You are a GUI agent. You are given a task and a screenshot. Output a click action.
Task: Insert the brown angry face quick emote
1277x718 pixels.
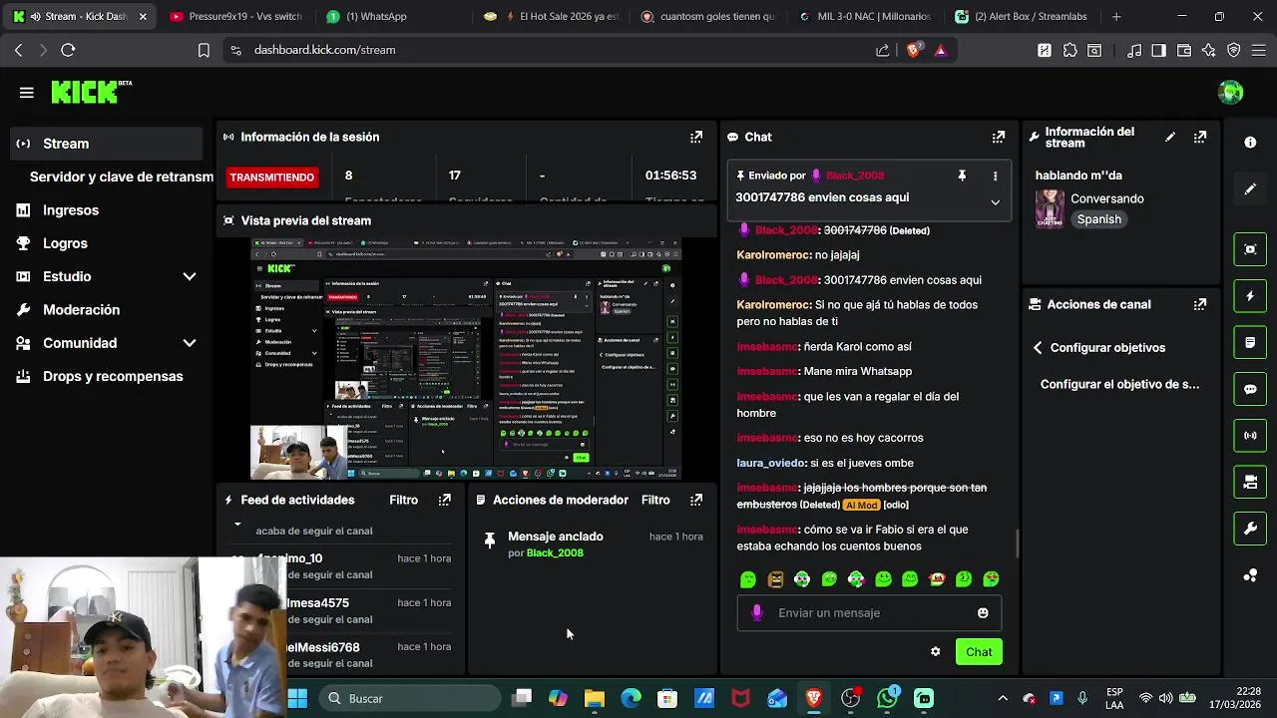[x=775, y=579]
